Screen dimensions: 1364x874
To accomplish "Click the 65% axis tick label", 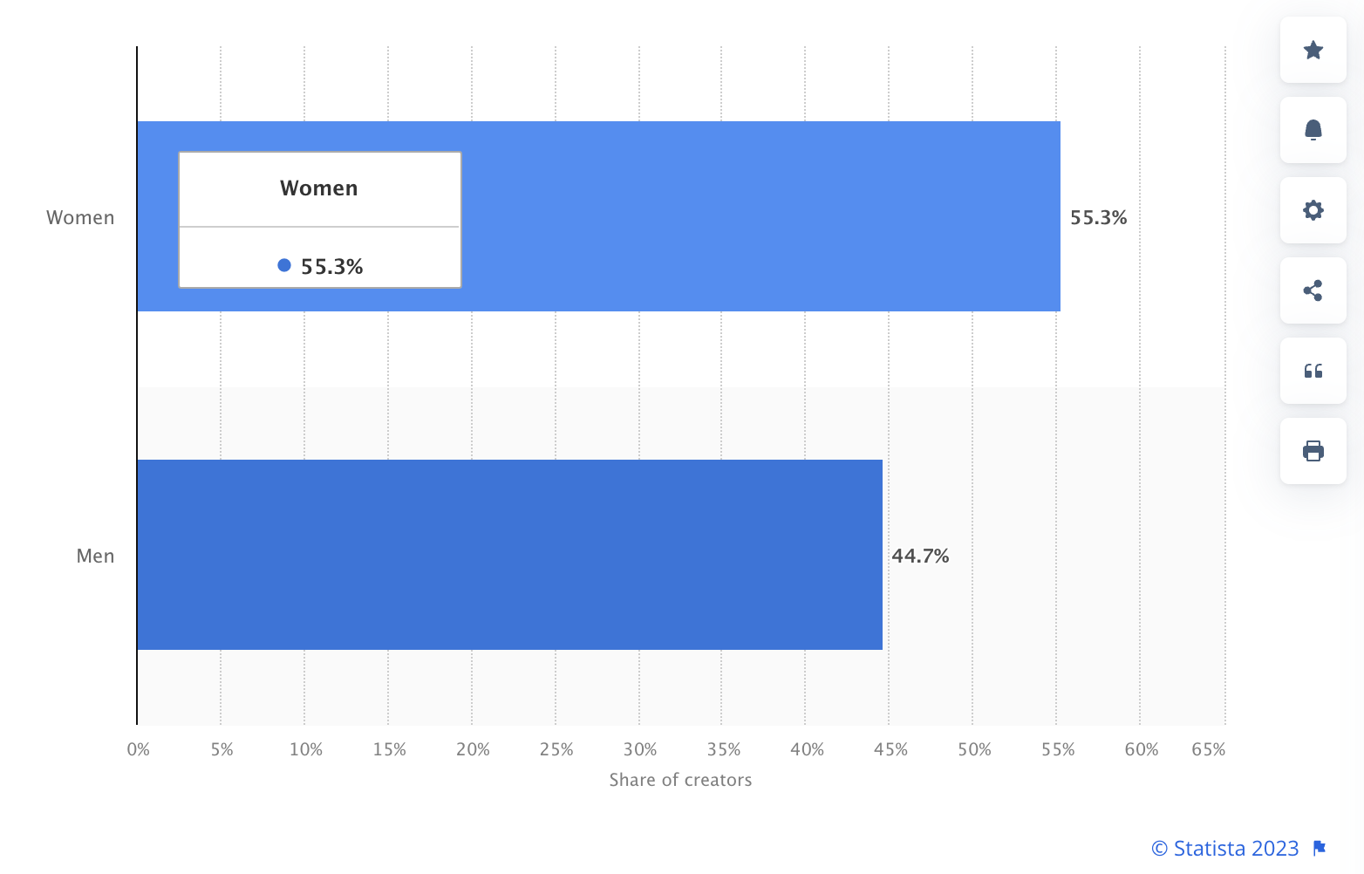I will click(1208, 749).
